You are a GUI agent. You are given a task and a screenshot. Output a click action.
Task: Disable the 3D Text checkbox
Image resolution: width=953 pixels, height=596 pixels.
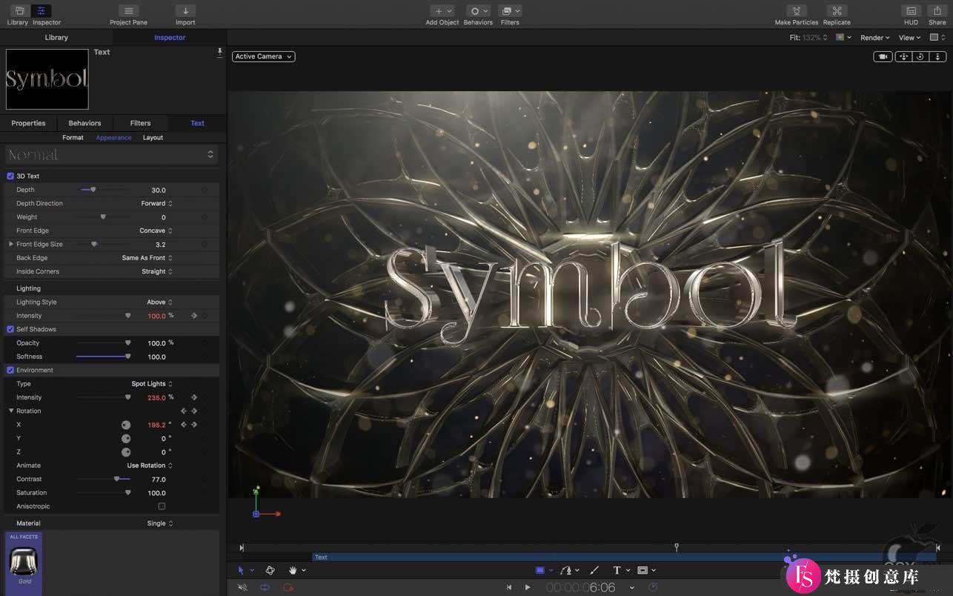tap(10, 176)
